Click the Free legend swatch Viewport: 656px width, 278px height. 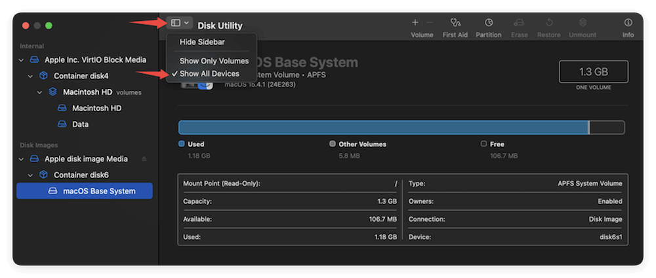[x=483, y=144]
